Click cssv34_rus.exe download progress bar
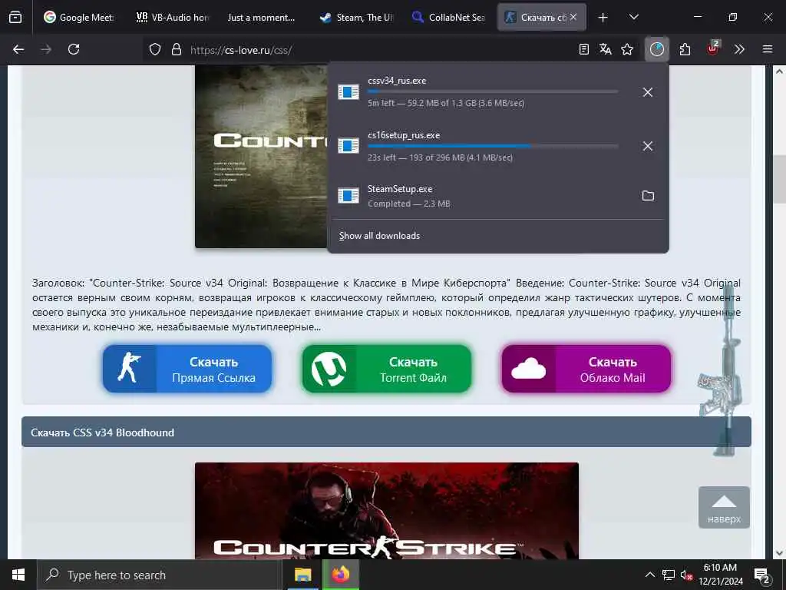This screenshot has width=786, height=590. 493,91
